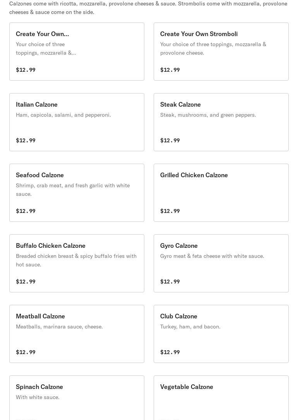Open the Spinach Calzone card
Image resolution: width=298 pixels, height=420 pixels.
click(x=77, y=398)
